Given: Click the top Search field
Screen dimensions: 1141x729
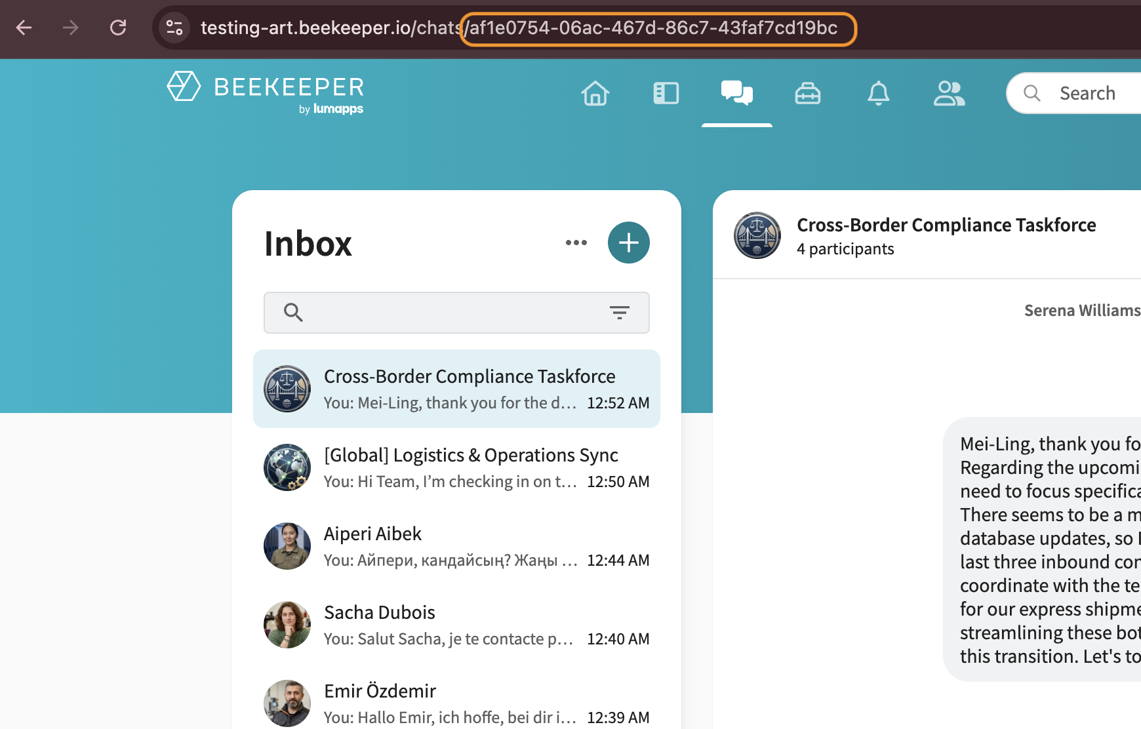Looking at the screenshot, I should (1075, 93).
